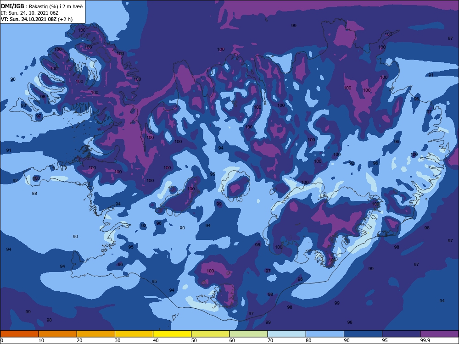Select the golden 30–40 legend color block

tap(134, 334)
